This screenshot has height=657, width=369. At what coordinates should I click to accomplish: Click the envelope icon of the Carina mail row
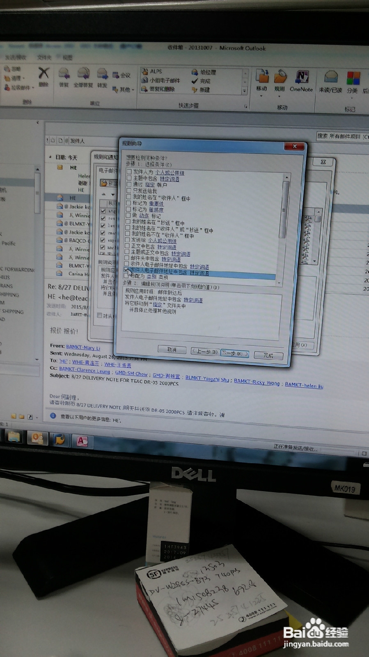point(60,273)
